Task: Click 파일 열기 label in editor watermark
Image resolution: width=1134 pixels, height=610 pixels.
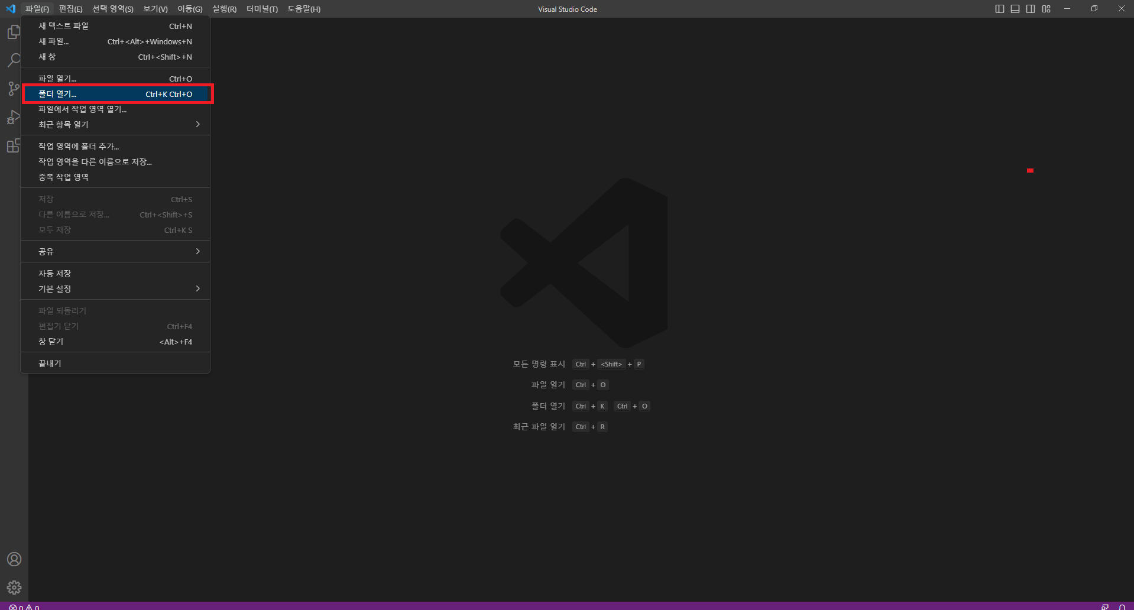Action: point(548,385)
